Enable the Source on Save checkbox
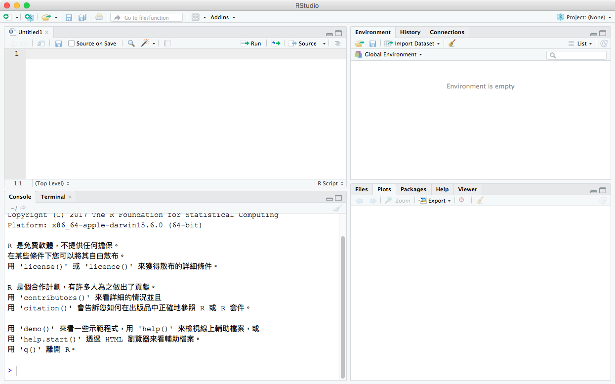615x384 pixels. point(72,43)
